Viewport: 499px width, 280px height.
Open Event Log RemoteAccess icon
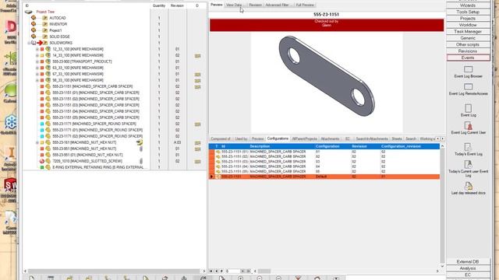point(468,86)
